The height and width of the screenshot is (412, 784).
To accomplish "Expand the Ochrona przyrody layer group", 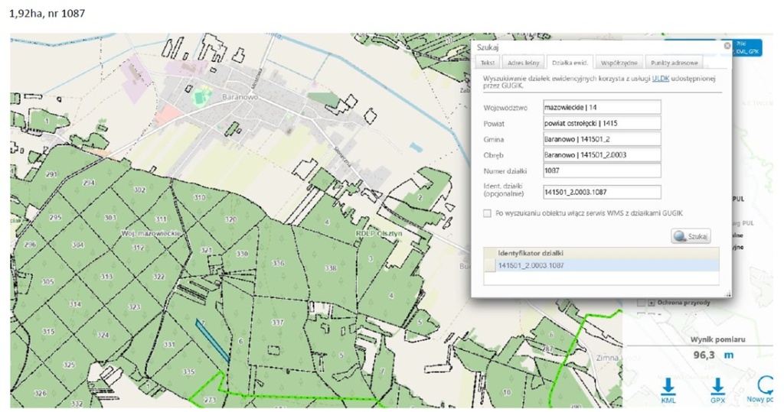I will 652,303.
